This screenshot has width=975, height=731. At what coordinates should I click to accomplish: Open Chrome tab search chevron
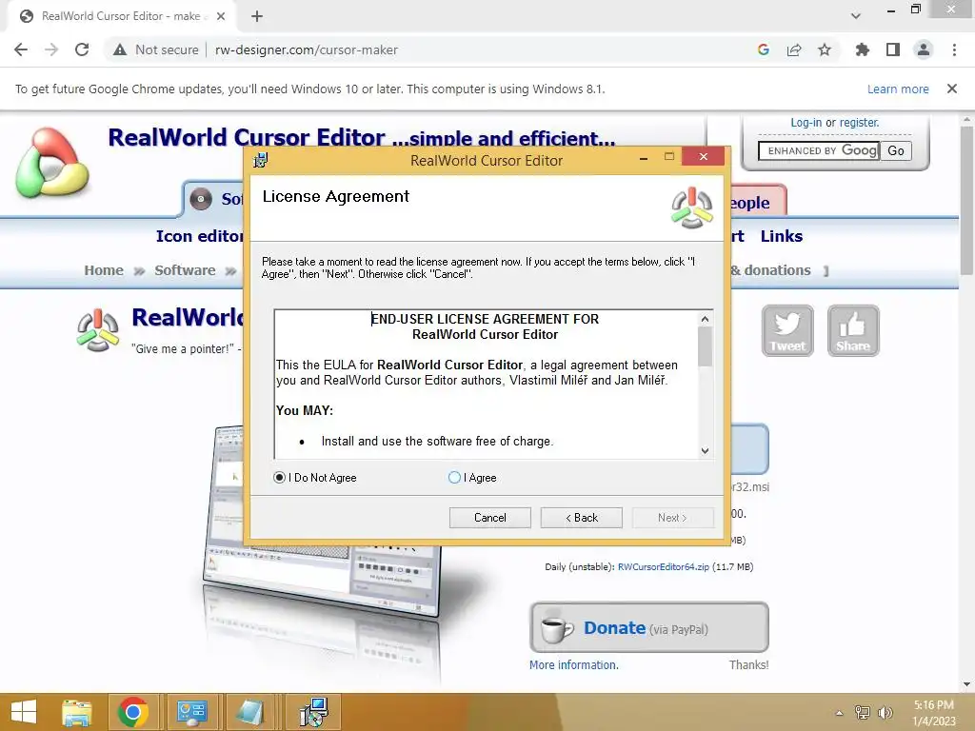(856, 16)
